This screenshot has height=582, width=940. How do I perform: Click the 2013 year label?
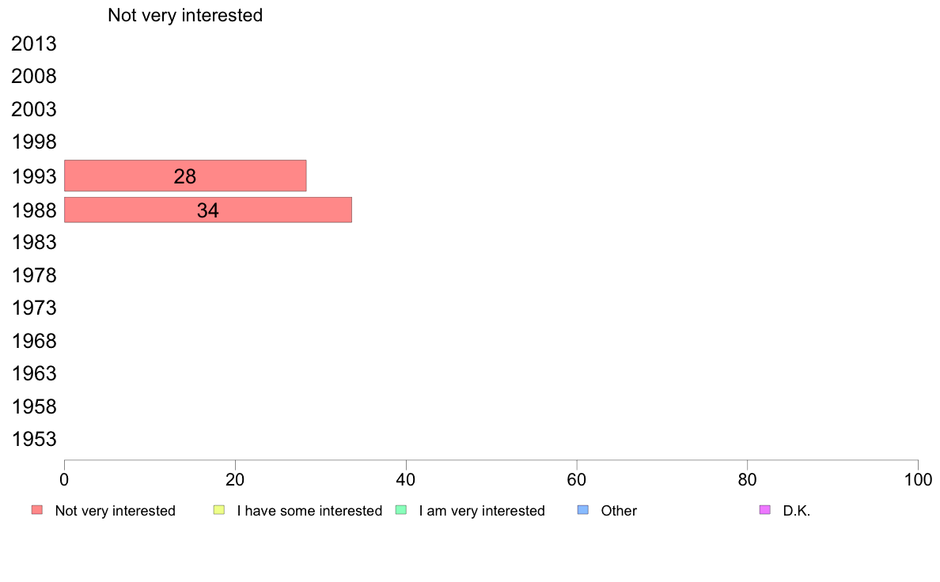(33, 43)
